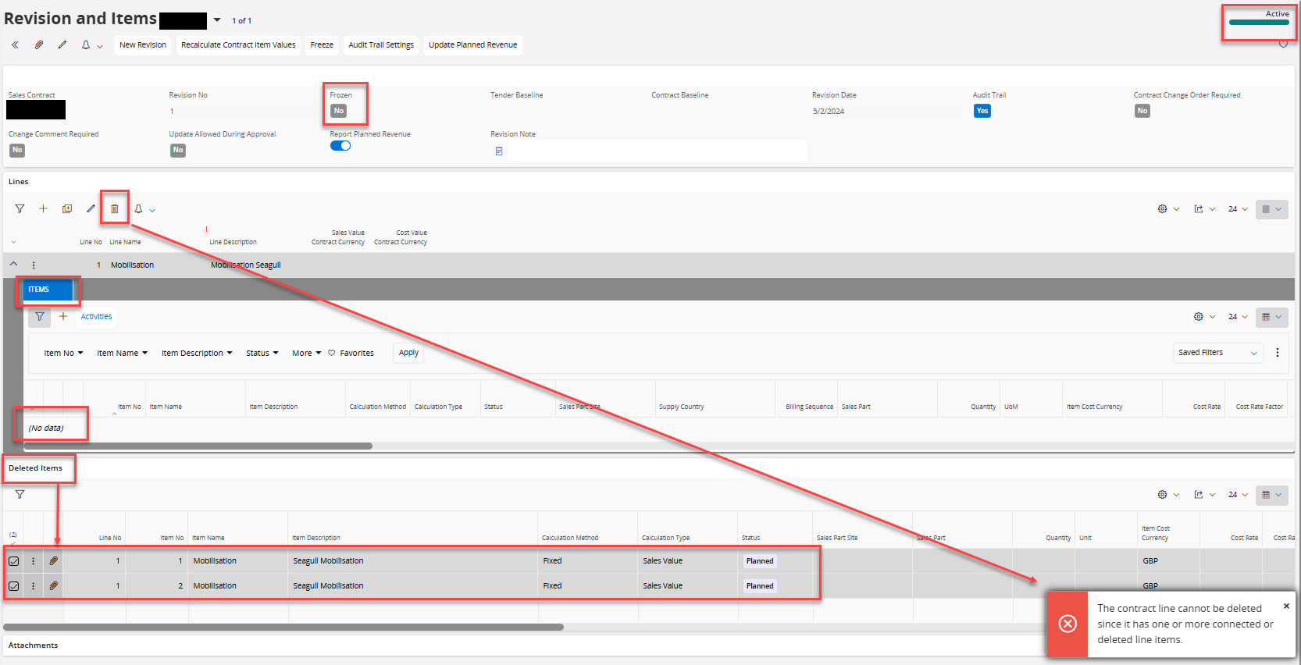
Task: Click the 'Mobilisation Seagull' line description
Action: coord(246,265)
